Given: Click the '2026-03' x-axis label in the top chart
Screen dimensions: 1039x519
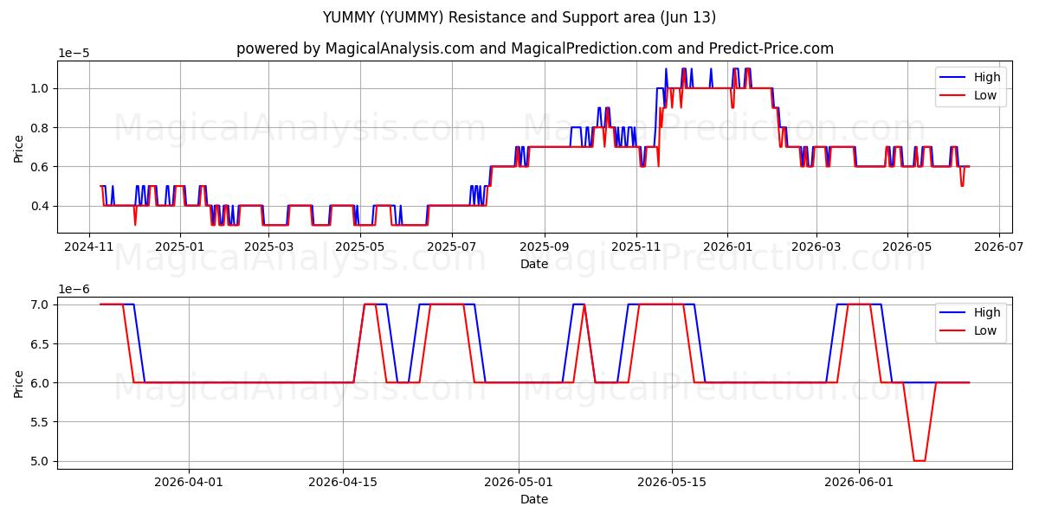Looking at the screenshot, I should pyautogui.click(x=816, y=247).
